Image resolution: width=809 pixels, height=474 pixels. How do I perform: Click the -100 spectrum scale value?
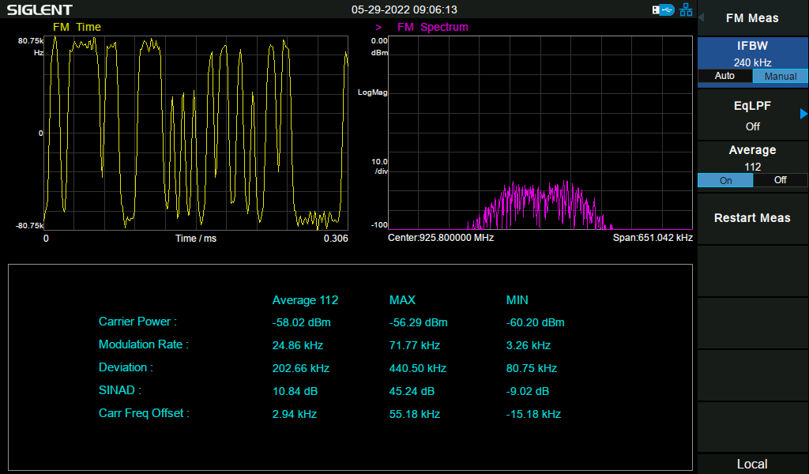[x=379, y=225]
